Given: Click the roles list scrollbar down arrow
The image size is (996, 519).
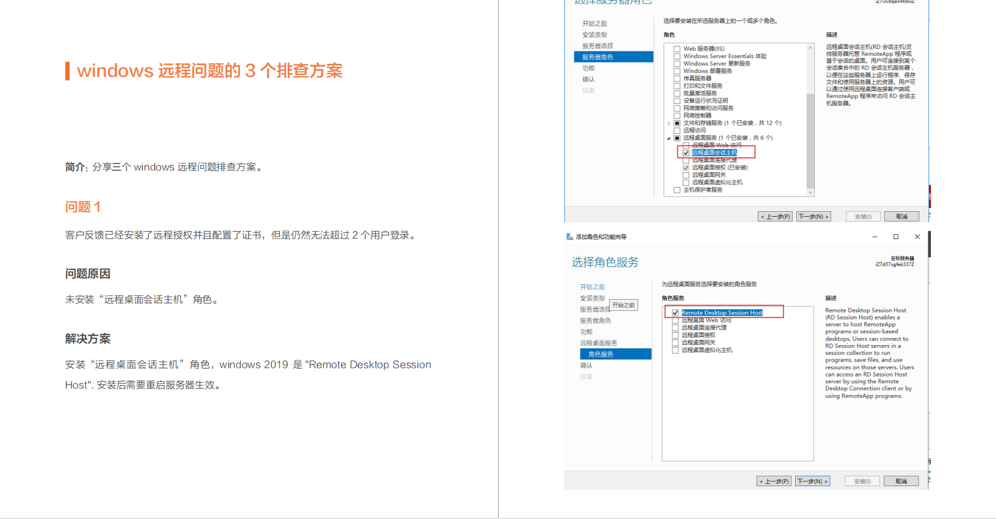Looking at the screenshot, I should (810, 193).
